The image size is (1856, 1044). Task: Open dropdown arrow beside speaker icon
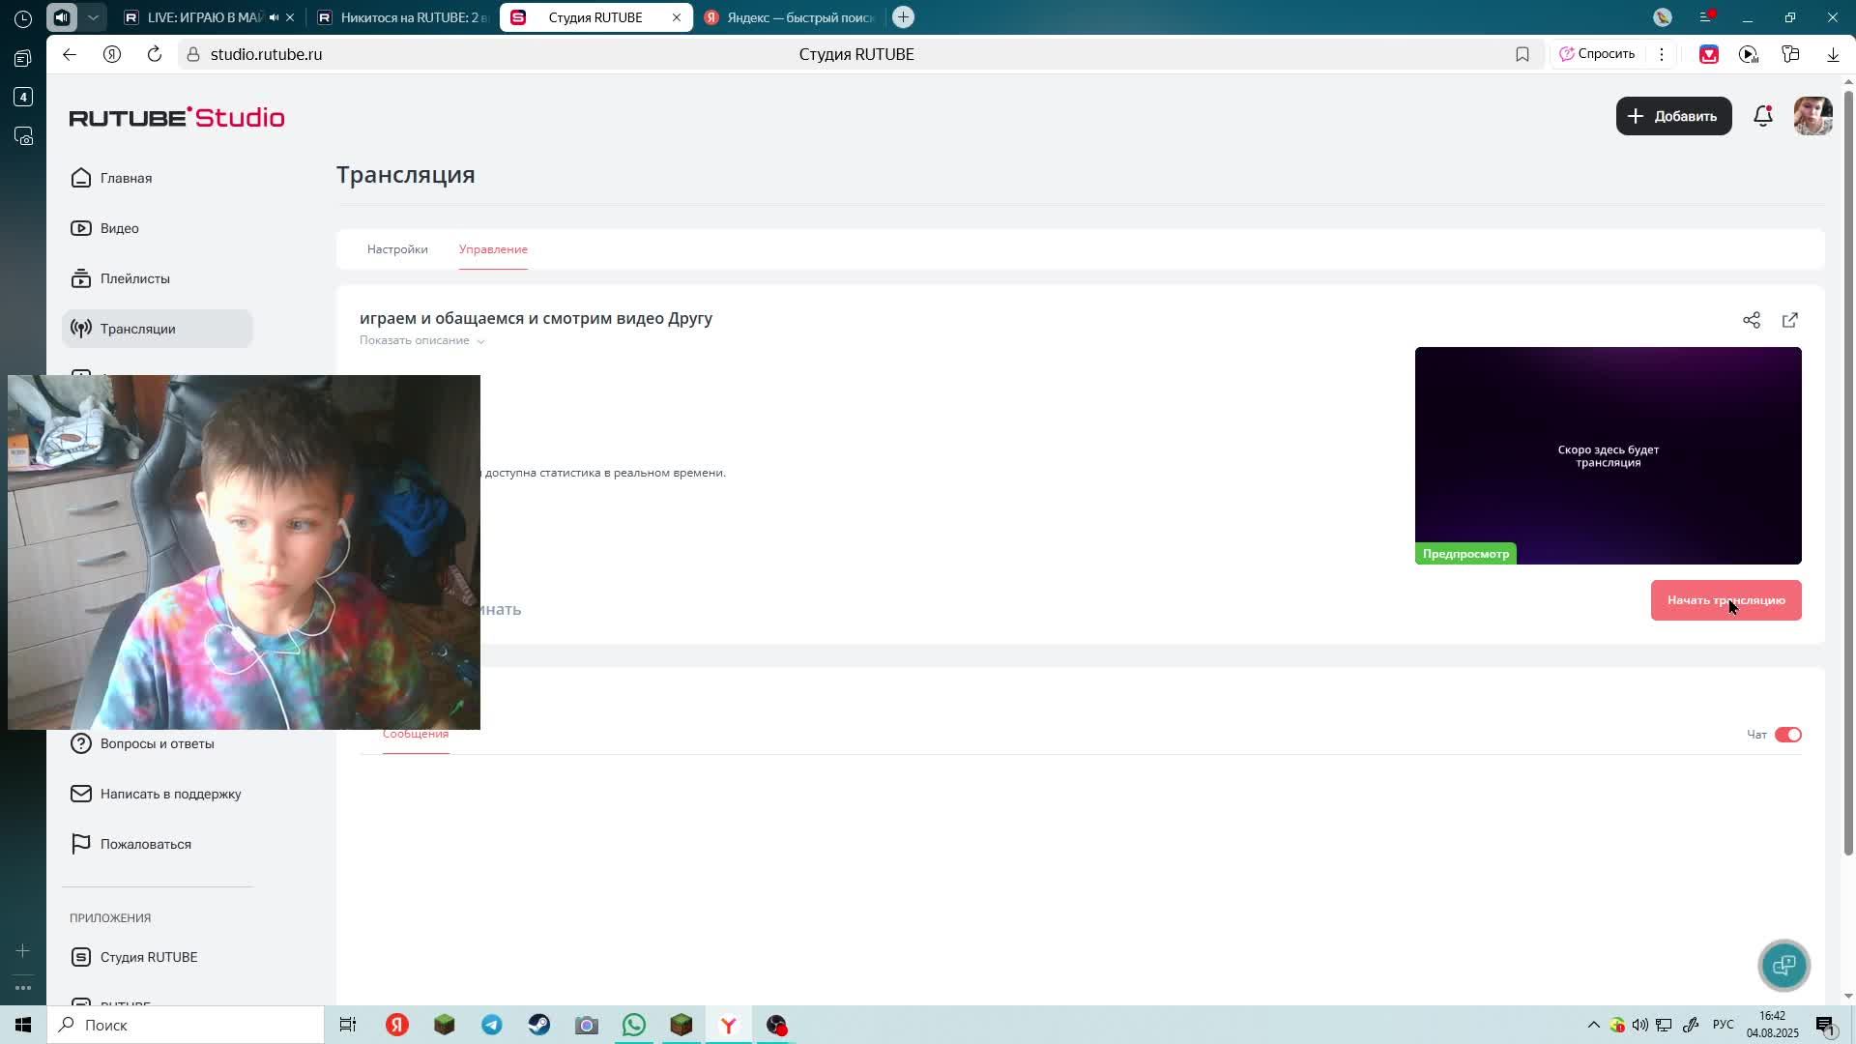[93, 17]
